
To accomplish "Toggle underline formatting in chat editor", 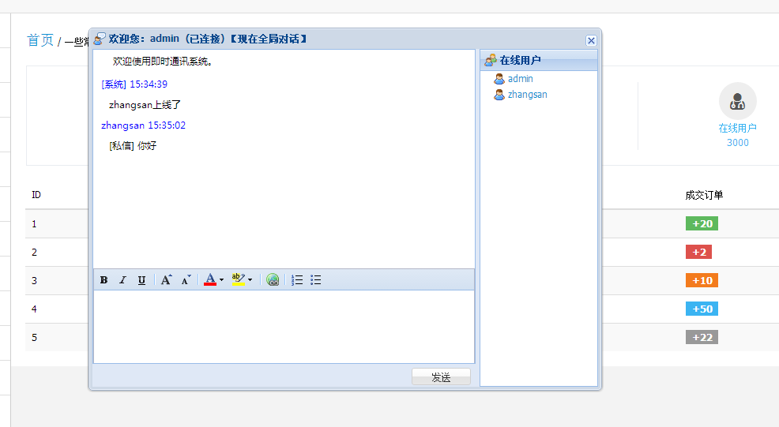I will tap(141, 280).
